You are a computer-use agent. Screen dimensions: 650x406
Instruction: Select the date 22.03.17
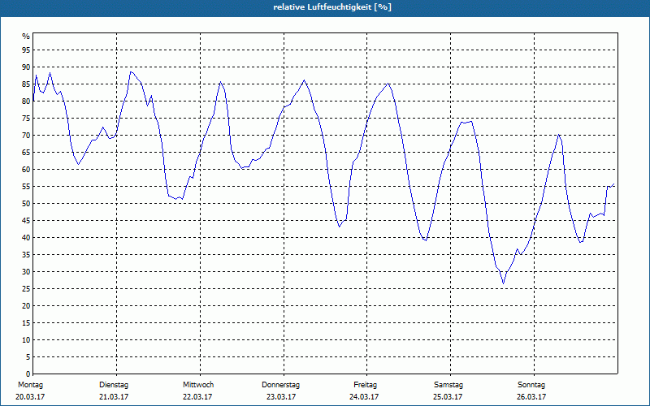coord(197,397)
